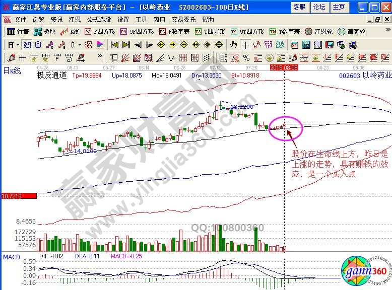Viewport: 392px width, 290px height.
Task: Click the 论坛 forum button
Action: [x=320, y=7]
